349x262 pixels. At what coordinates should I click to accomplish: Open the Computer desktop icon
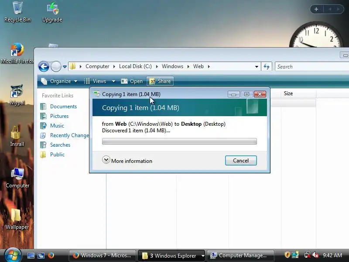17,178
